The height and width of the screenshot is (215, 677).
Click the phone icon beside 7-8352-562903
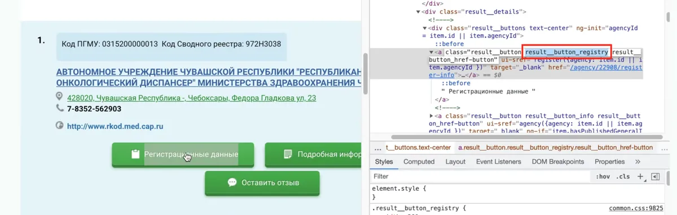59,109
